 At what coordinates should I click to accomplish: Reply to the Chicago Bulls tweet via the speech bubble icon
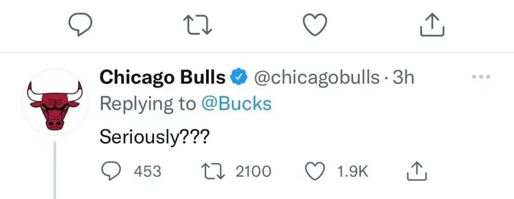point(110,171)
